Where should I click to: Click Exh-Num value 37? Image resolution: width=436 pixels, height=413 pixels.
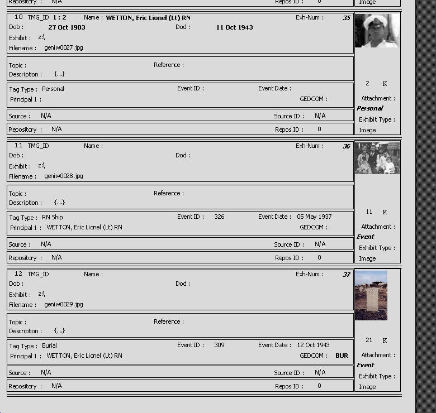click(x=347, y=275)
